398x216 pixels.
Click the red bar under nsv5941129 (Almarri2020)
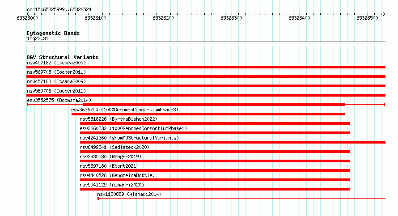pyautogui.click(x=215, y=189)
